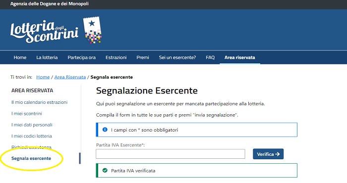Open the Home navigation tab

coord(20,57)
